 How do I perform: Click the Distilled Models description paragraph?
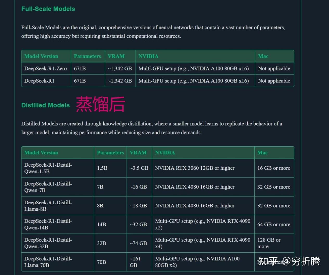point(152,128)
